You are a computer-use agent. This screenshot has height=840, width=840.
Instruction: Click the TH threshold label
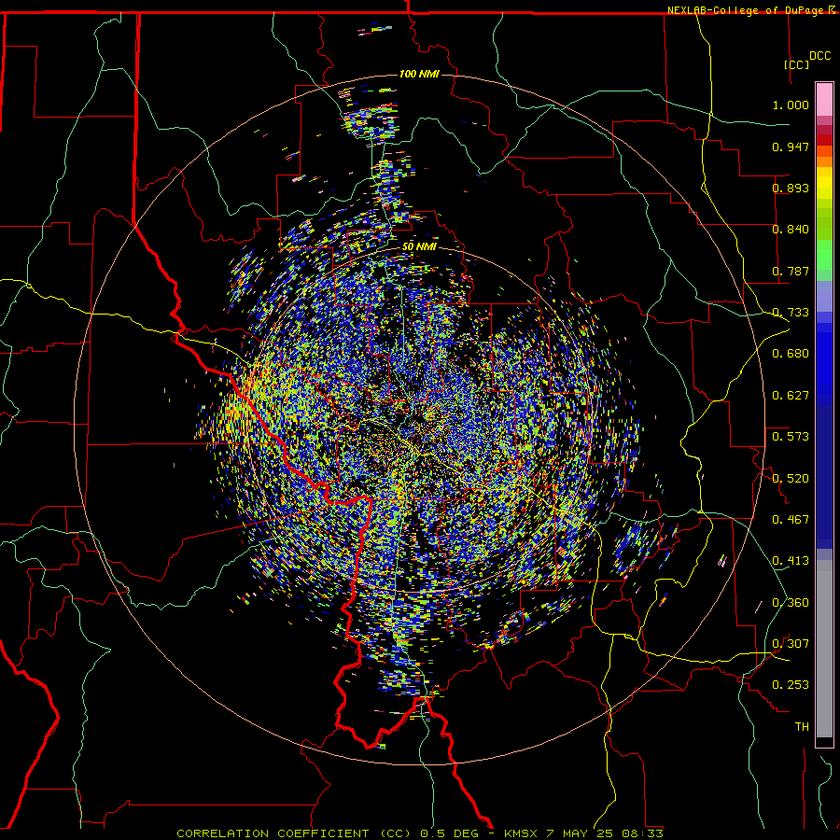click(x=802, y=727)
